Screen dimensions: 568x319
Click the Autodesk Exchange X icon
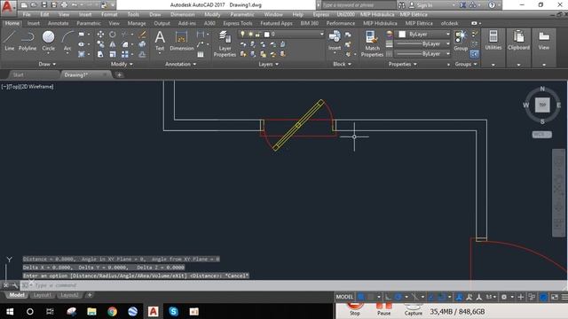[462, 5]
